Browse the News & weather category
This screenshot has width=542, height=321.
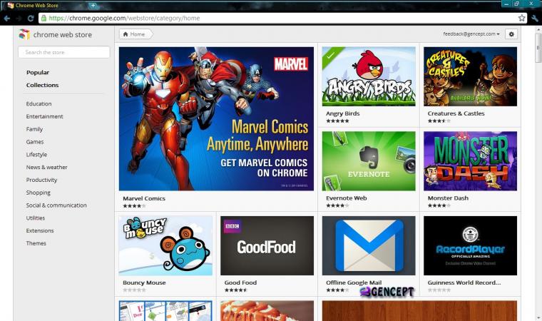[x=46, y=167]
